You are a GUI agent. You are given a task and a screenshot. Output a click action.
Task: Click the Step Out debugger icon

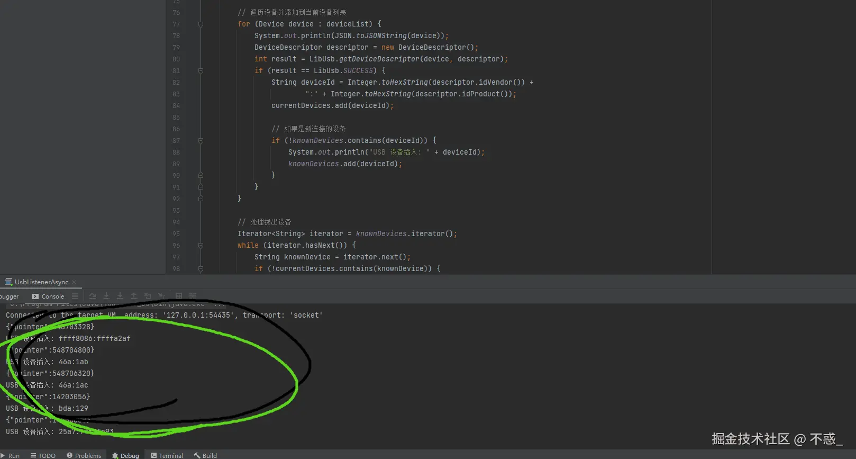(134, 296)
